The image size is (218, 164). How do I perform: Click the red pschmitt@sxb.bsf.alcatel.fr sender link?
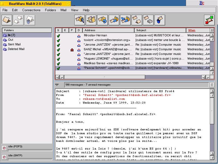127,95
